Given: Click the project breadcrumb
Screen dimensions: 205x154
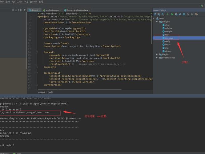Looking at the screenshot, I should (42, 92).
